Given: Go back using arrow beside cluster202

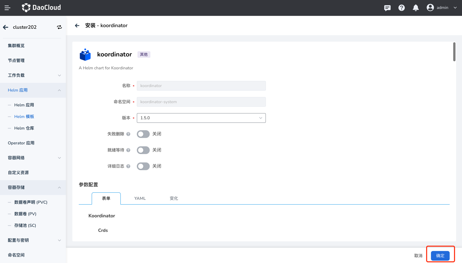Looking at the screenshot, I should coord(5,27).
